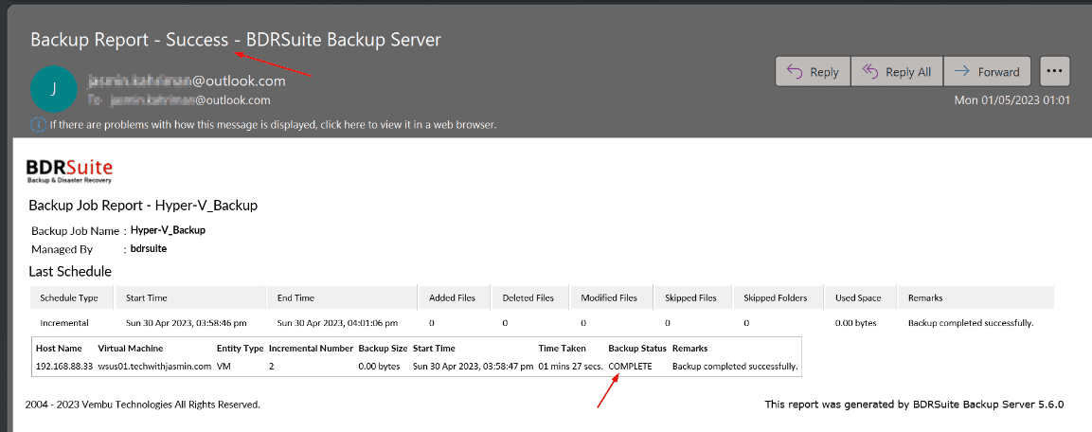
Task: Open message in web browser info link
Action: (273, 125)
